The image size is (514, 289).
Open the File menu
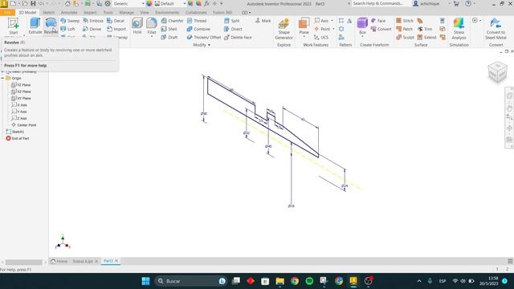pyautogui.click(x=7, y=13)
